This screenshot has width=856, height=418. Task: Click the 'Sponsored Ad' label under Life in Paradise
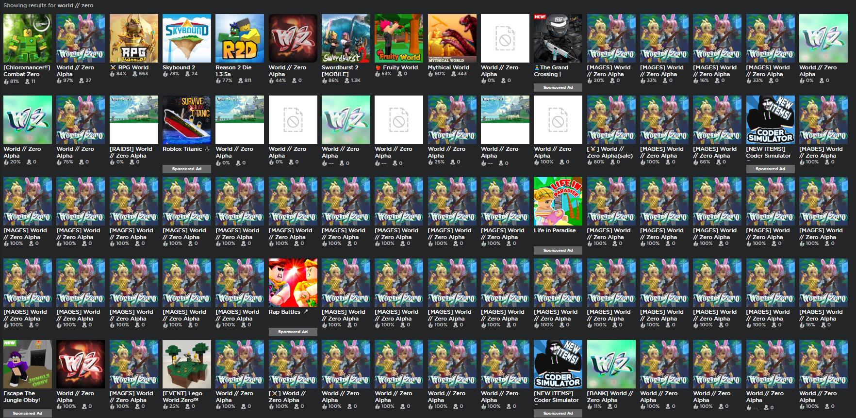click(558, 250)
